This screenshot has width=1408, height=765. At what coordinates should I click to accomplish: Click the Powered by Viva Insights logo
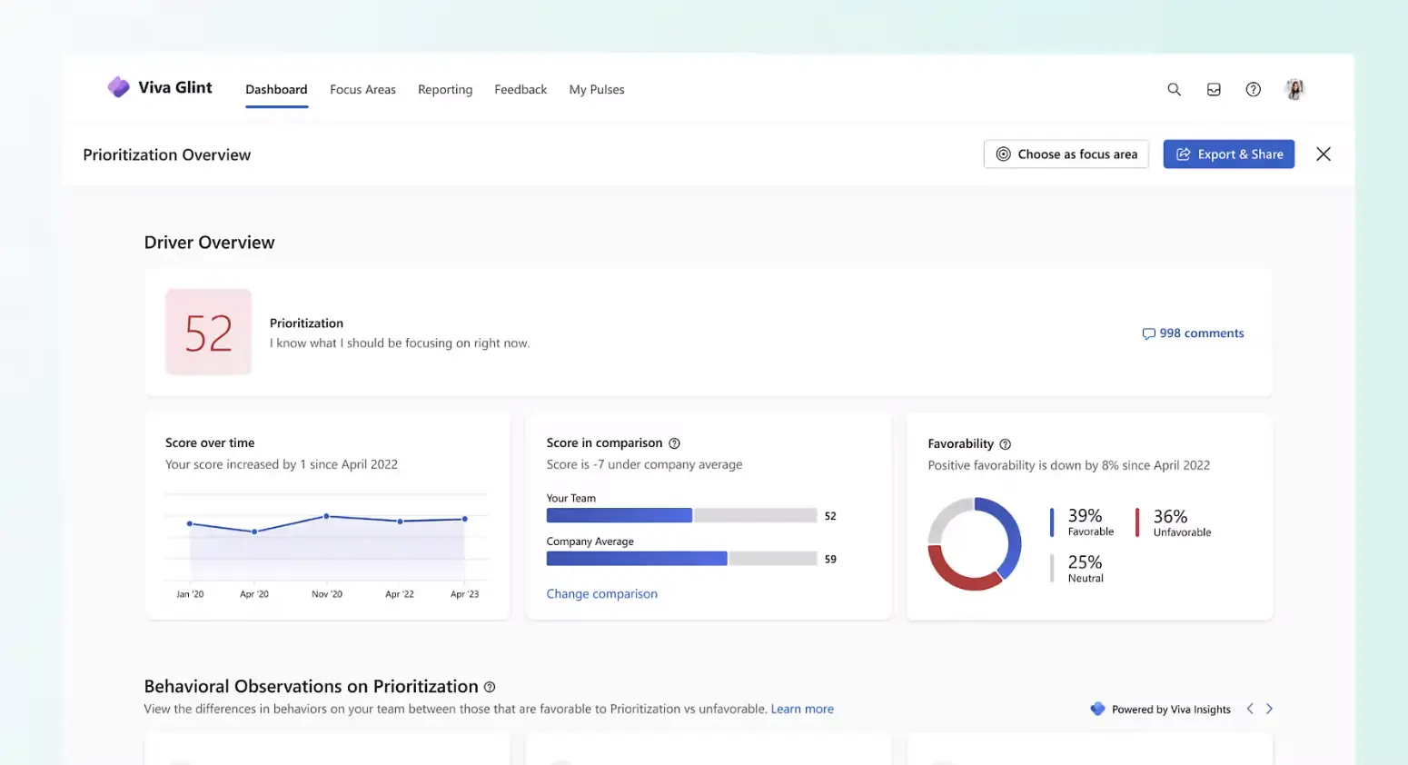coord(1097,709)
